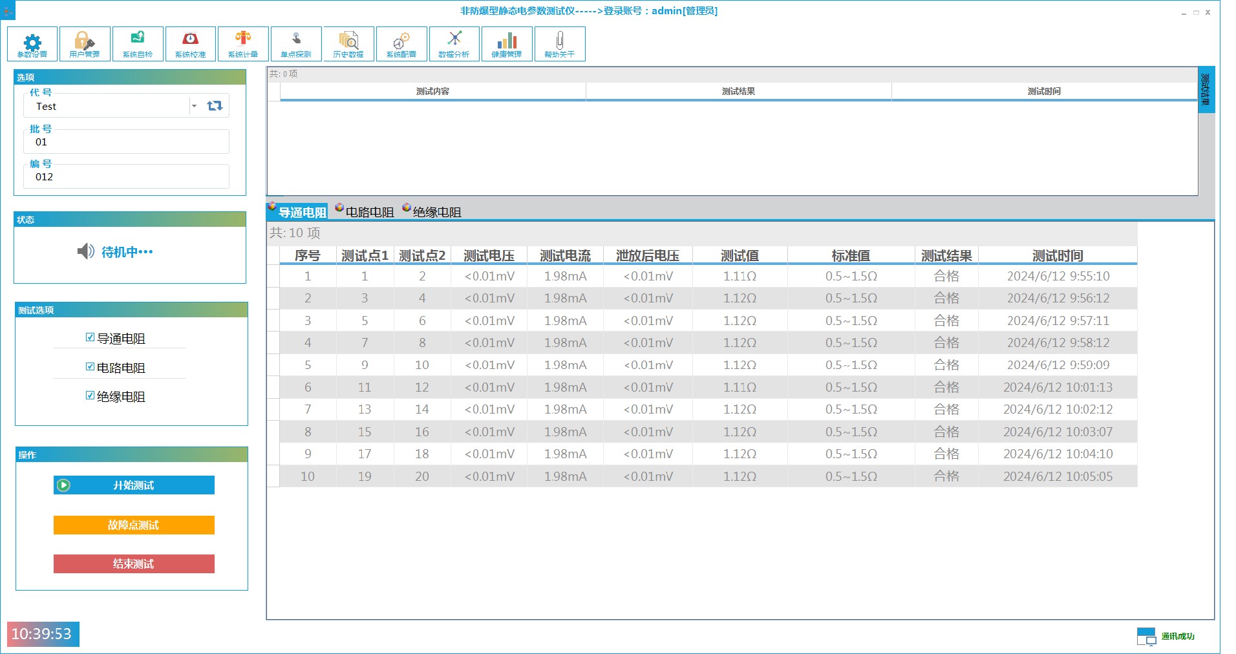
Task: Click refresh icon beside 代号 field
Action: pos(215,106)
